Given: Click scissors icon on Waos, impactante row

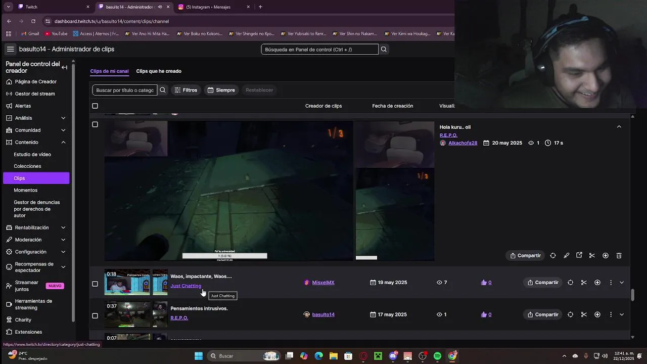Looking at the screenshot, I should [x=584, y=283].
